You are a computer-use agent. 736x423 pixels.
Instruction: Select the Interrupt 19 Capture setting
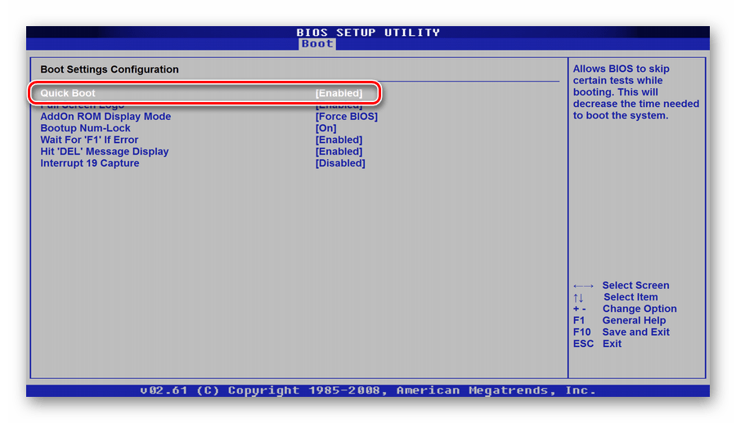[89, 163]
